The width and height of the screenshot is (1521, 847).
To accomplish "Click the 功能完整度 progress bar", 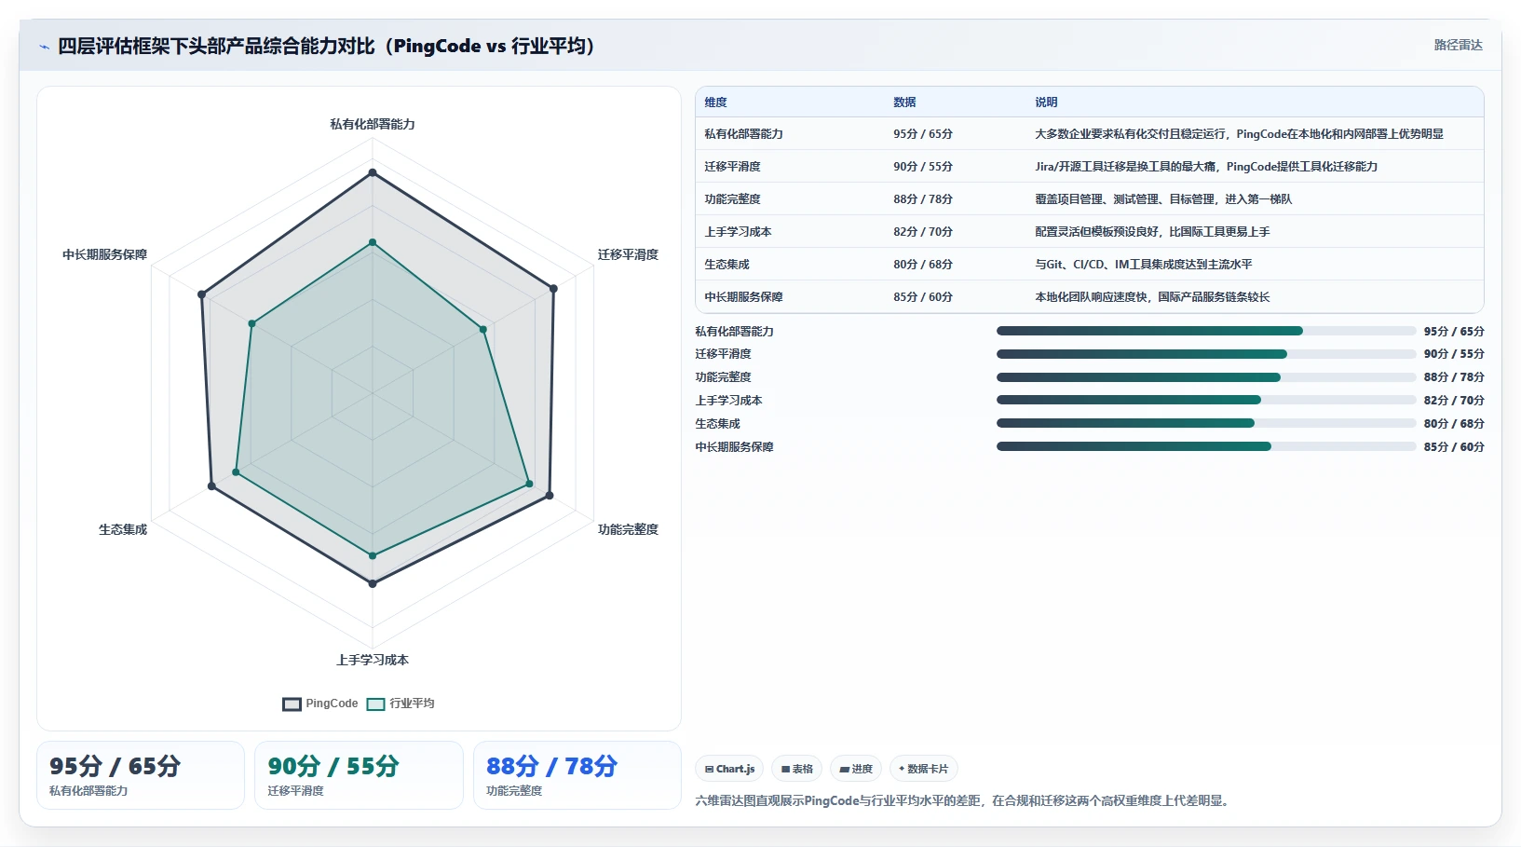I will [1206, 377].
